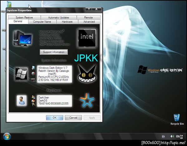
Task: Click the music note icon
Action: point(33,68)
